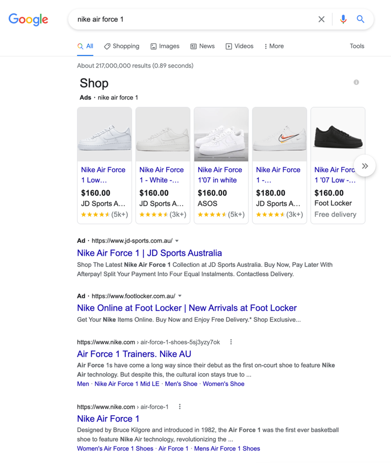Click the next arrow on shopping carousel

(x=365, y=166)
